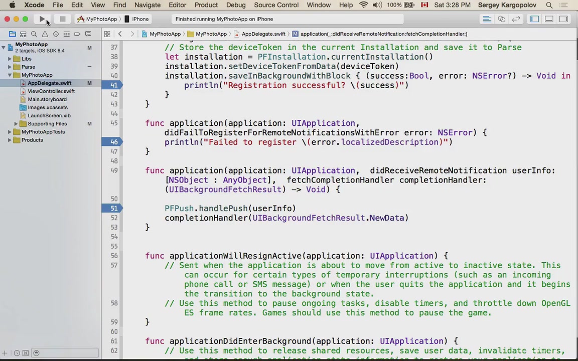This screenshot has height=361, width=578.
Task: Collapse the MyPhotoApp project root
Action: (x=4, y=47)
